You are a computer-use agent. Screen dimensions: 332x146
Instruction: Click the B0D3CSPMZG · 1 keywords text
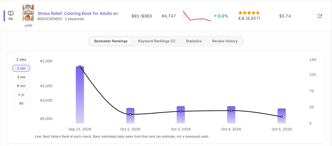[x=61, y=19]
